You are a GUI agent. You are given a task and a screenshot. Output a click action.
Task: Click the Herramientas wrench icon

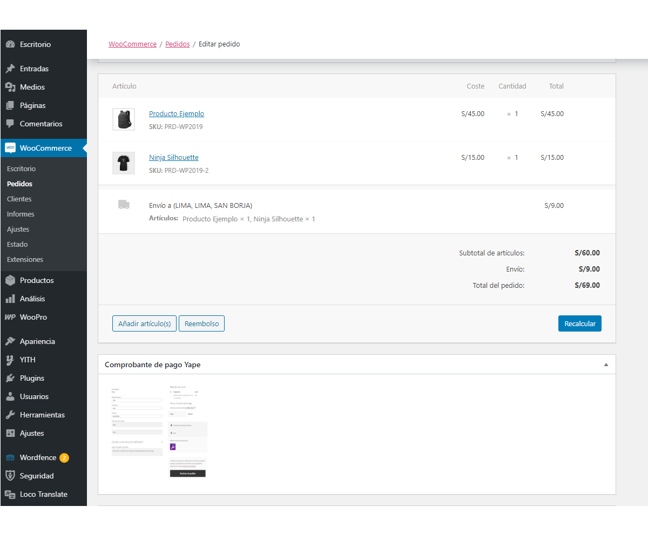click(10, 415)
